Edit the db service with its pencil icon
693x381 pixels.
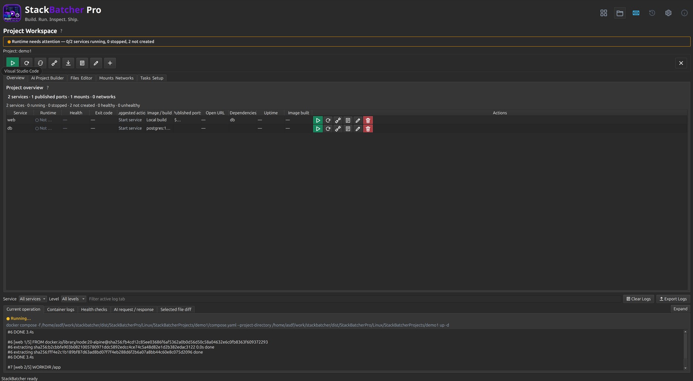point(358,129)
